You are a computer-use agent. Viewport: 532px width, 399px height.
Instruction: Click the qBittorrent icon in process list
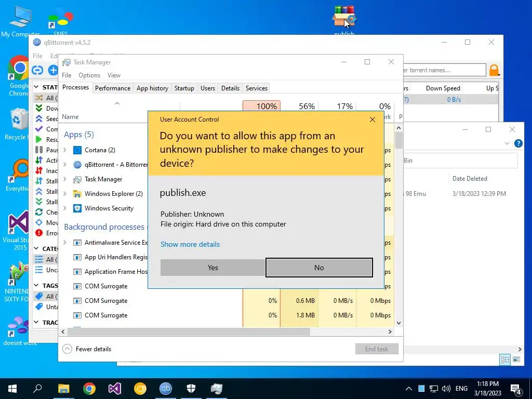77,165
